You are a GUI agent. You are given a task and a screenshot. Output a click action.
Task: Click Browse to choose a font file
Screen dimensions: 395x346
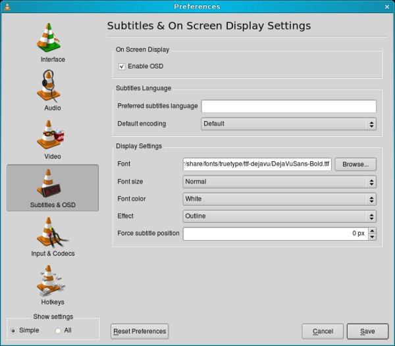click(x=356, y=164)
